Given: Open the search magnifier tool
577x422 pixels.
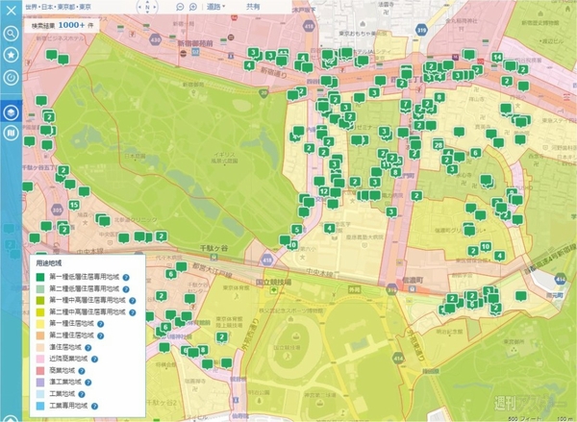Looking at the screenshot, I should [x=11, y=33].
